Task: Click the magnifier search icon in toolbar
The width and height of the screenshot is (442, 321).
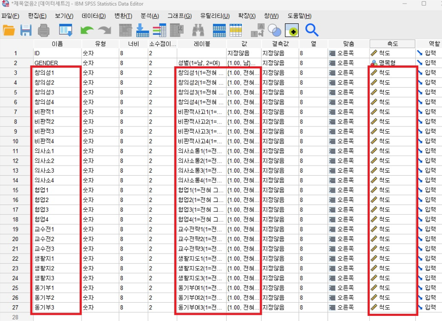Action: click(311, 30)
